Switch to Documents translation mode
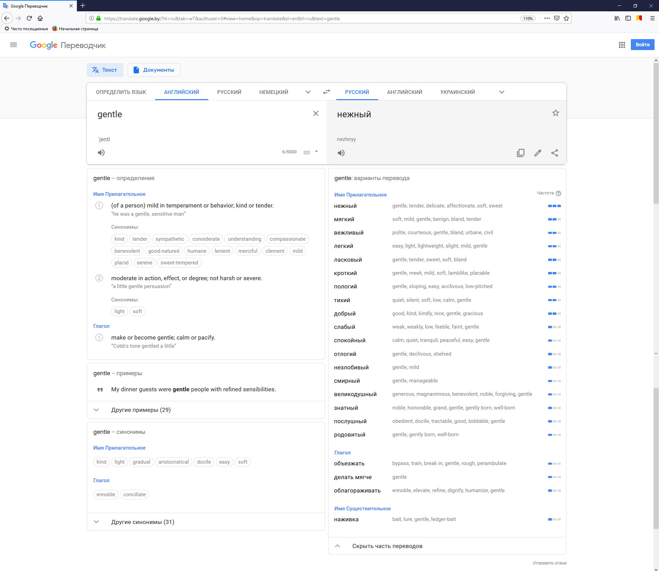Image resolution: width=659 pixels, height=571 pixels. (154, 70)
